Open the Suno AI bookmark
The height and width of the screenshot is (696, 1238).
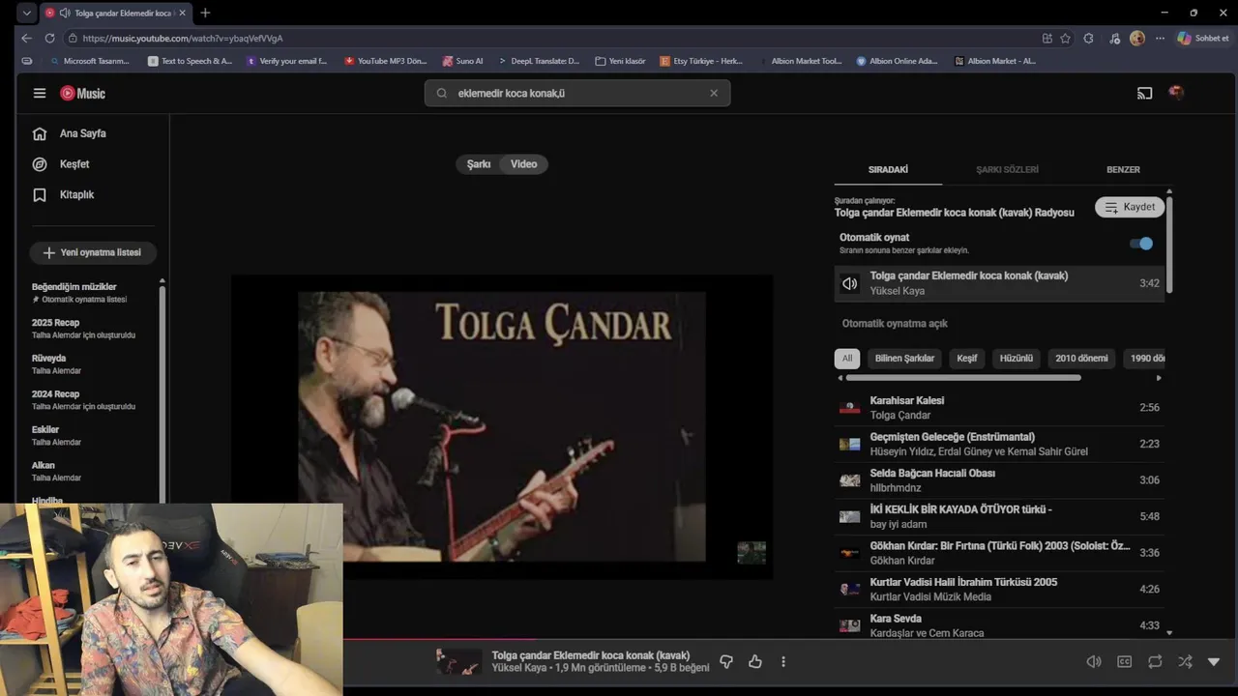(x=462, y=61)
